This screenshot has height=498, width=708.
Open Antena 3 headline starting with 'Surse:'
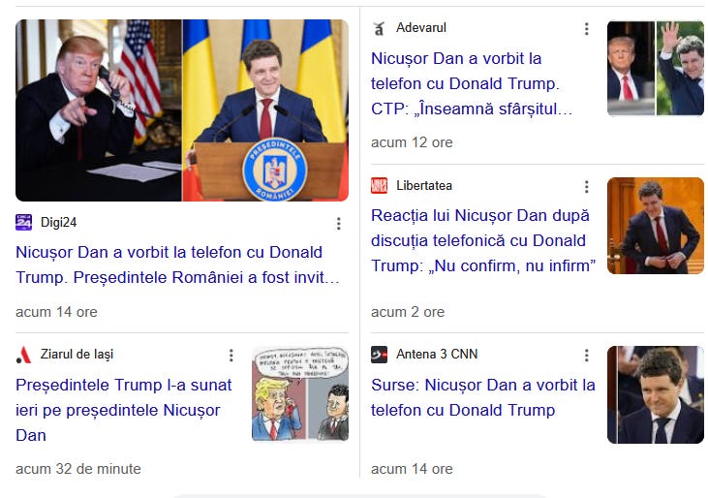[x=483, y=397]
